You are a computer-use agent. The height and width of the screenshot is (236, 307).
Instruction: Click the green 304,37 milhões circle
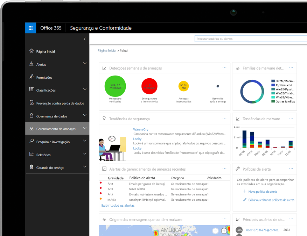click(115, 86)
